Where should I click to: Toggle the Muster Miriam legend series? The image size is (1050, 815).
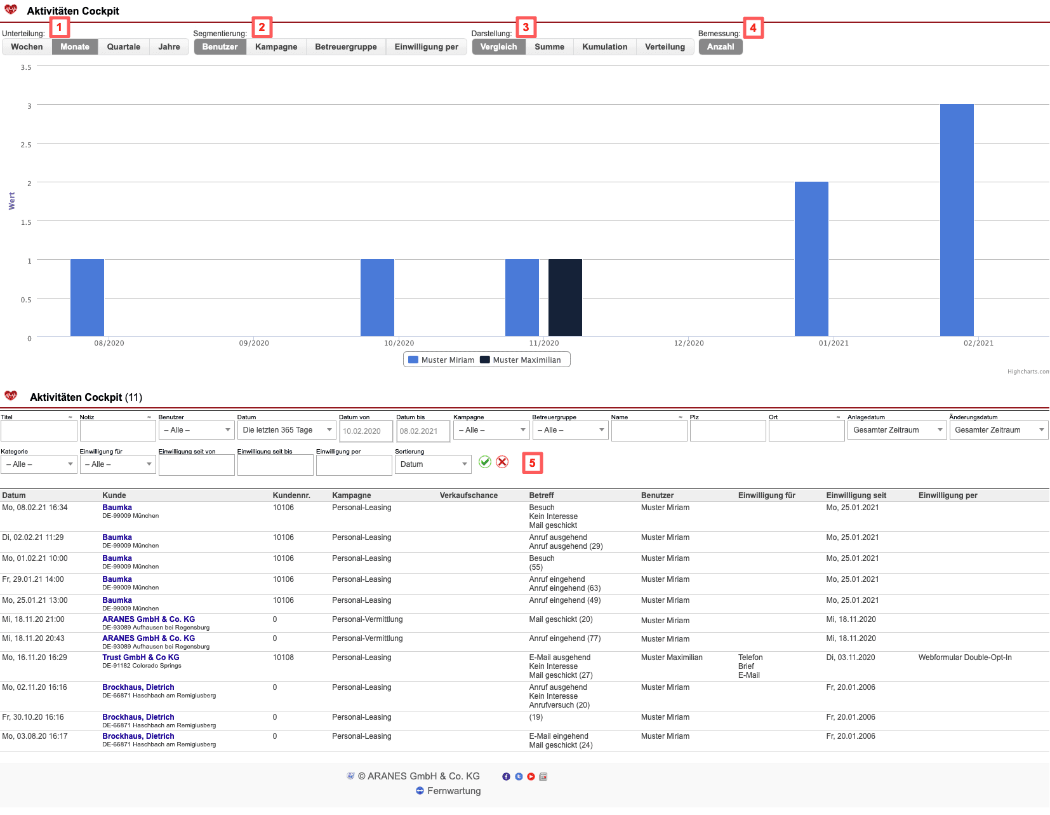pos(442,360)
